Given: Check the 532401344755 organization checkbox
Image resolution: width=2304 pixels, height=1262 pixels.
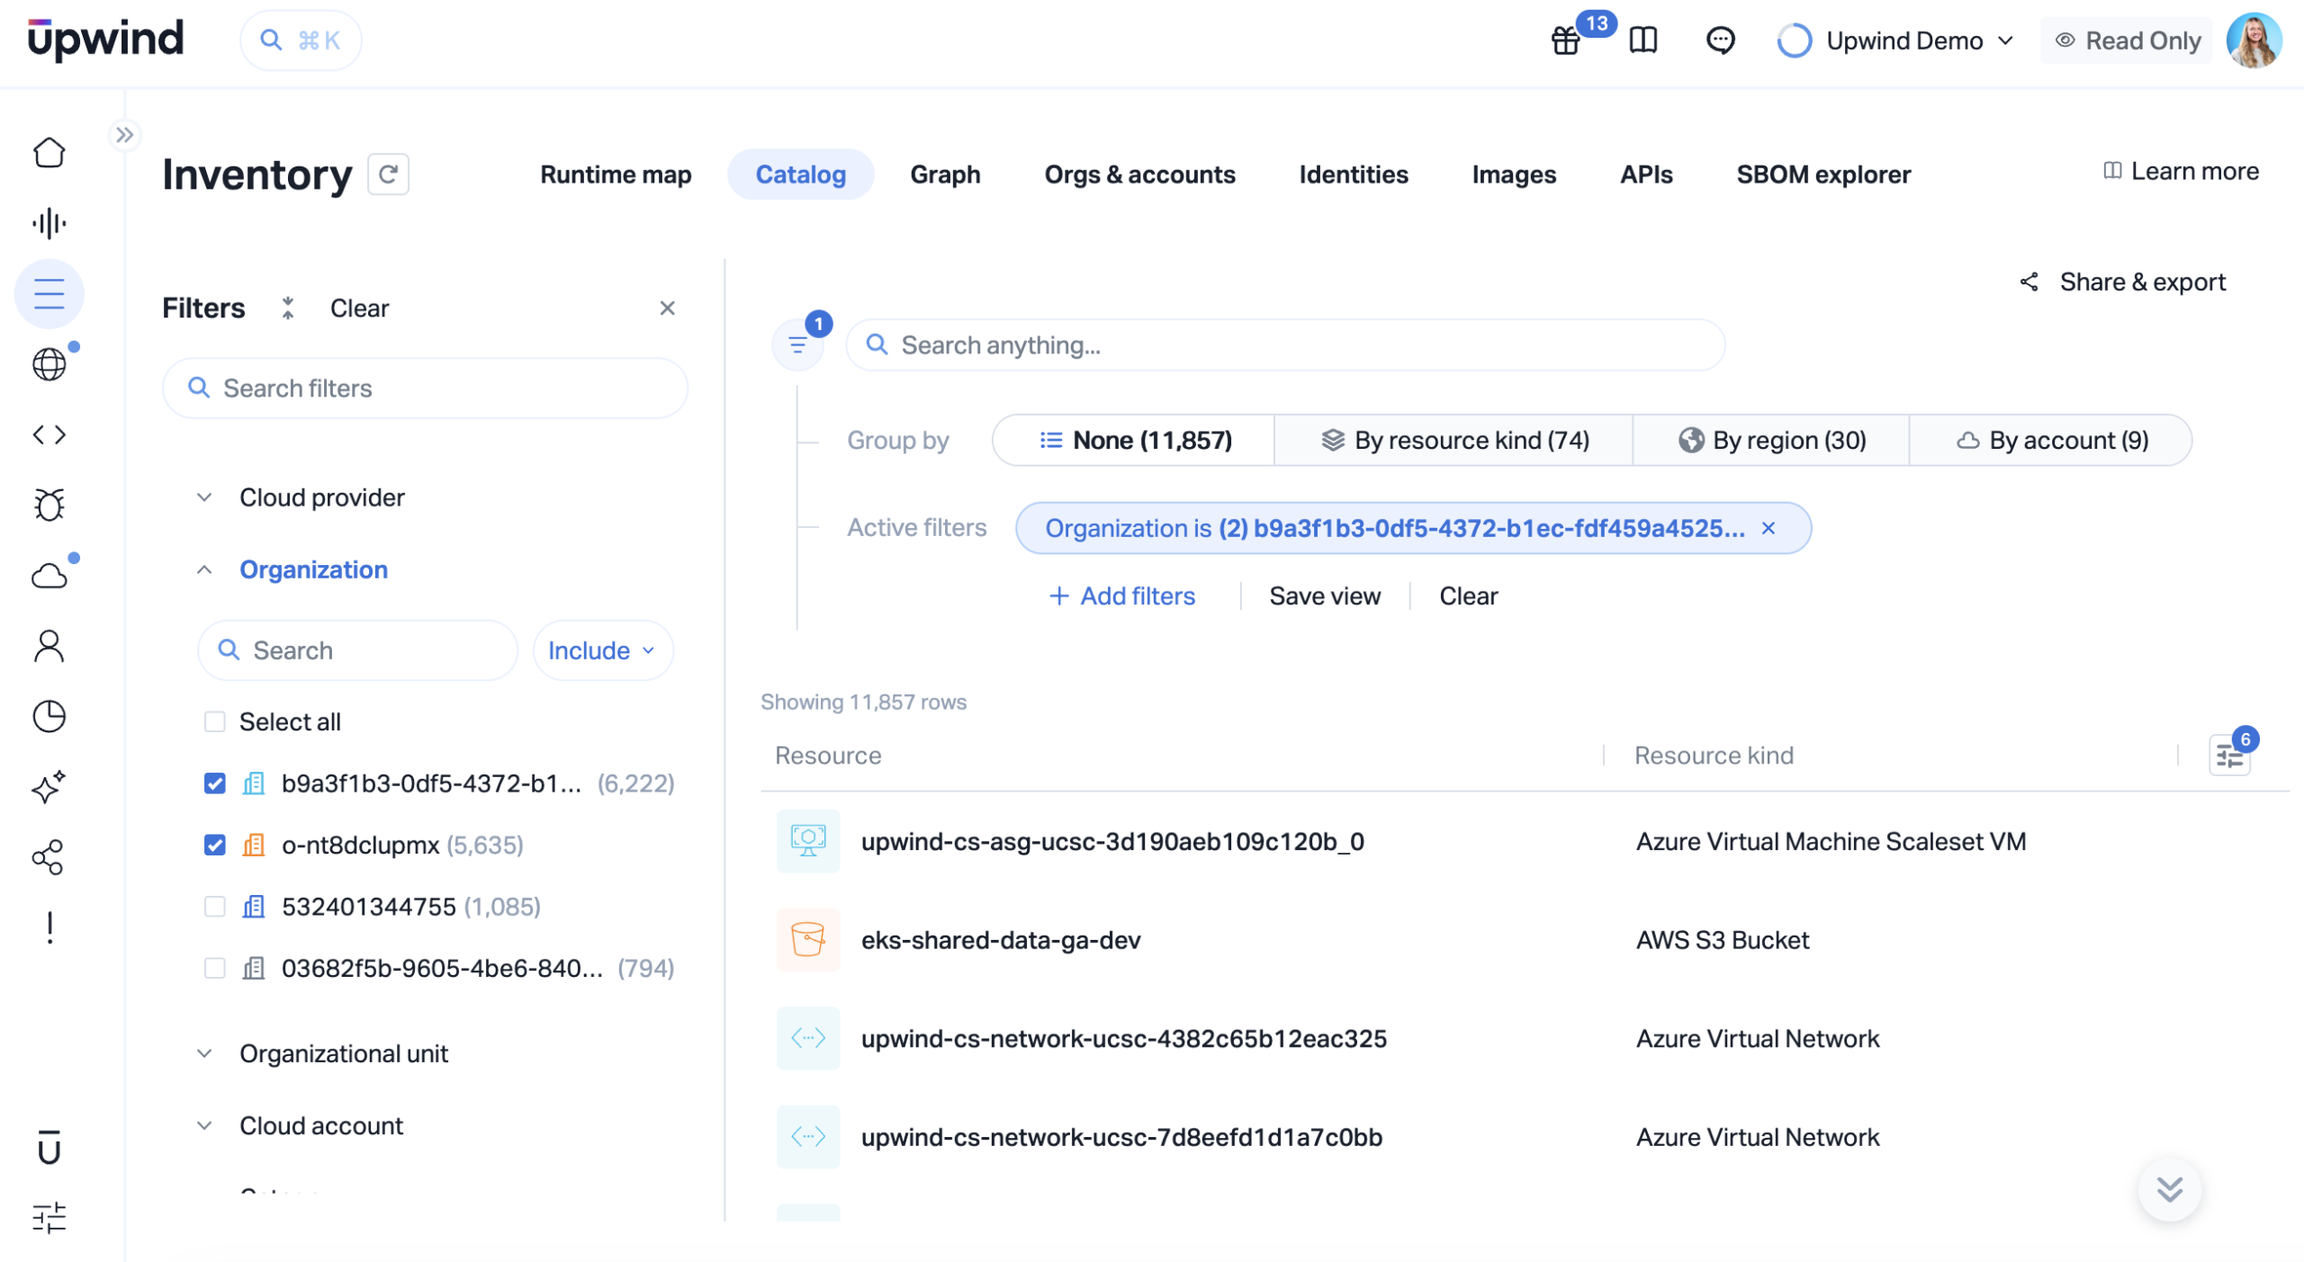Looking at the screenshot, I should click(214, 907).
